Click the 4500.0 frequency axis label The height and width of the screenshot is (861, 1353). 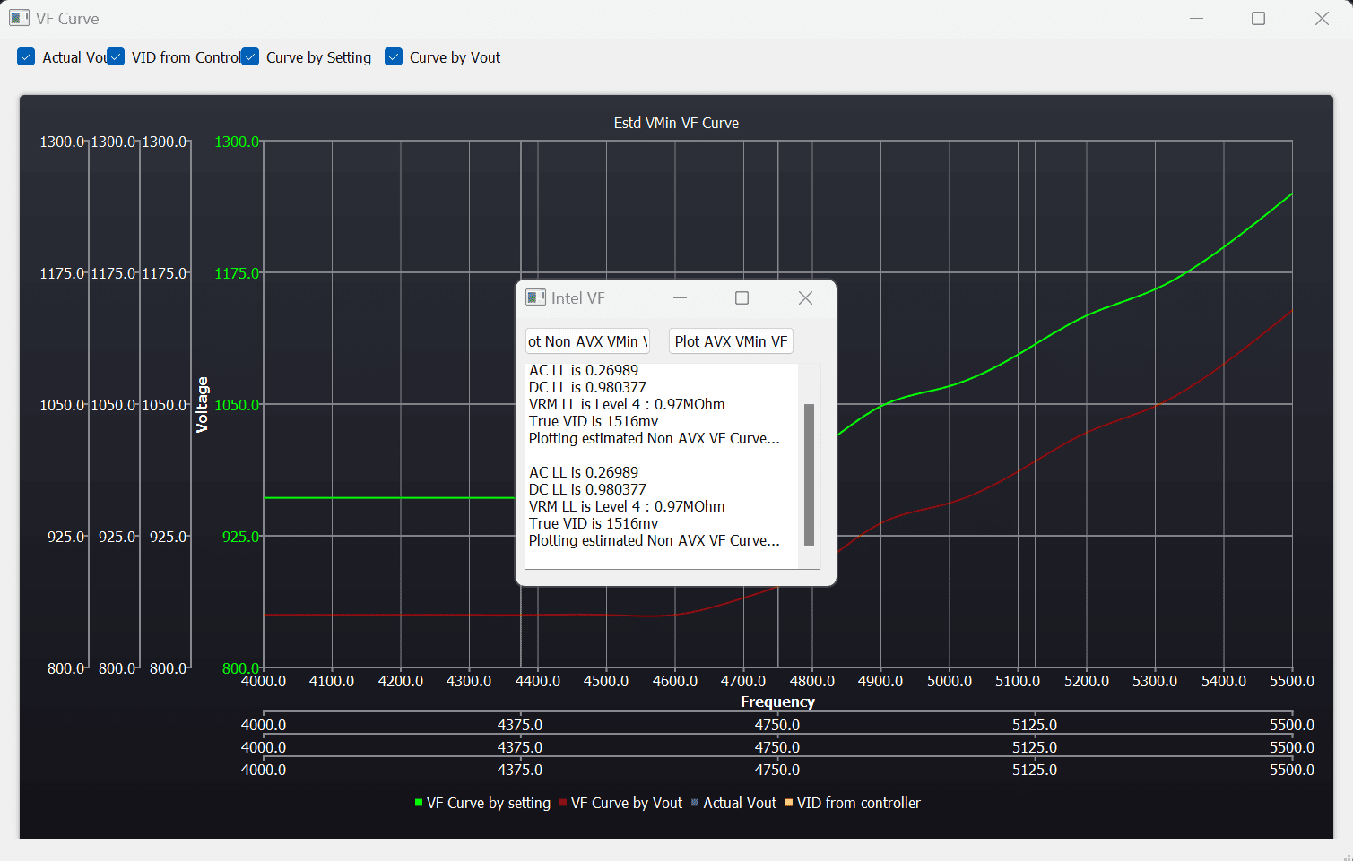pyautogui.click(x=606, y=681)
